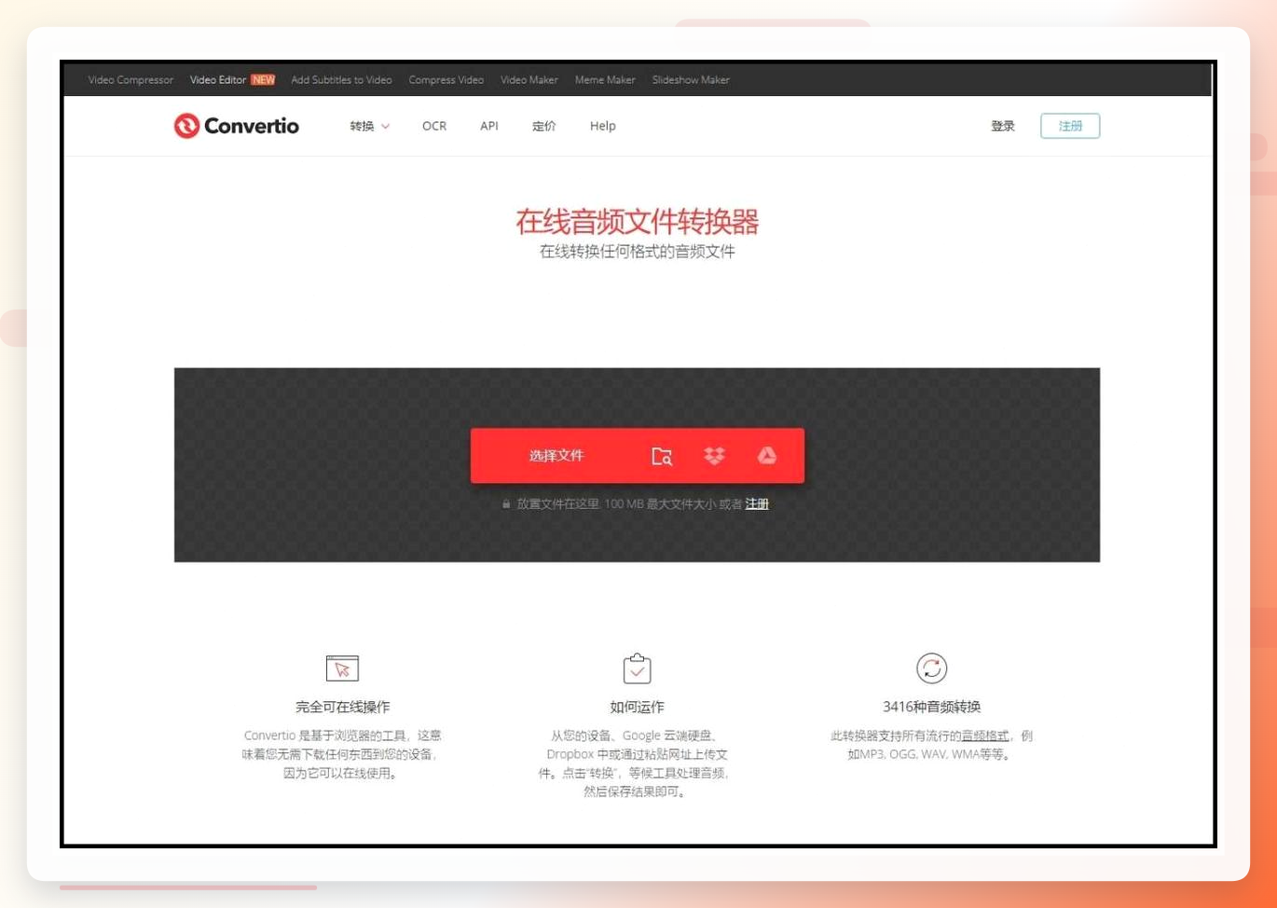Open Meme Maker link
The height and width of the screenshot is (908, 1277).
[605, 80]
